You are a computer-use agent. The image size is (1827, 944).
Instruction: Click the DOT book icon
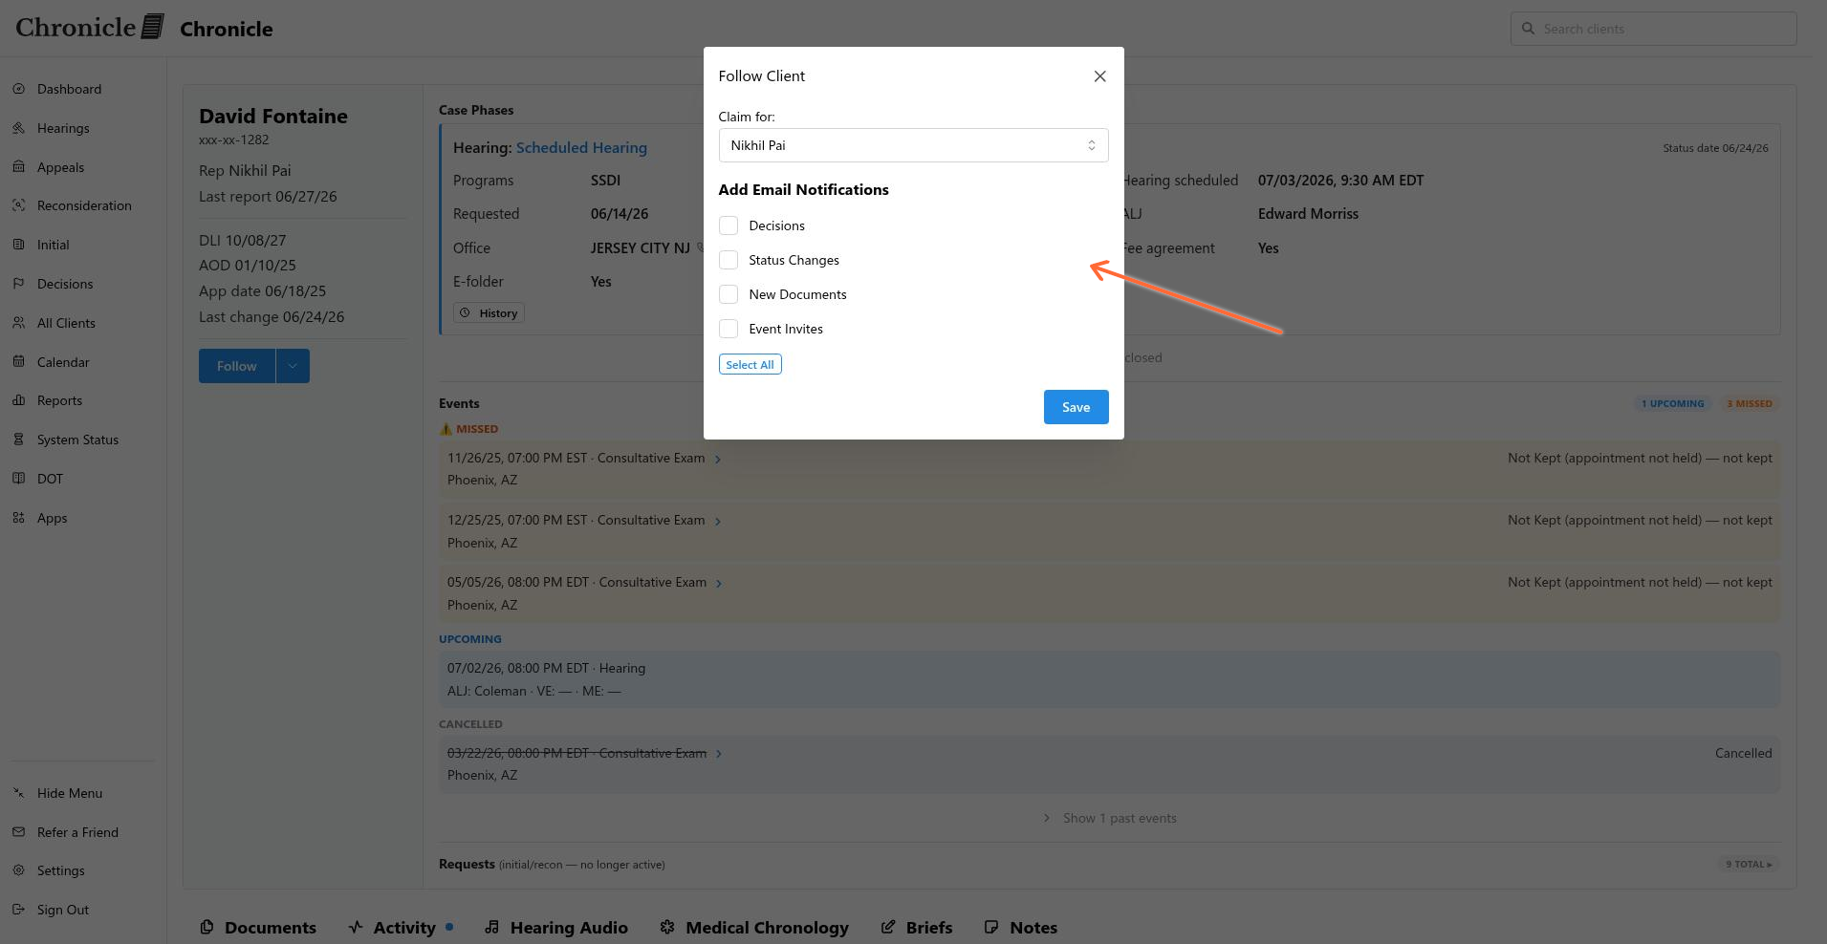pyautogui.click(x=19, y=479)
